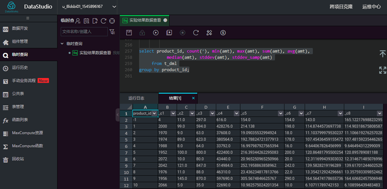This screenshot has width=387, height=189.
Task: Go to 运维中心
Action: point(371,7)
